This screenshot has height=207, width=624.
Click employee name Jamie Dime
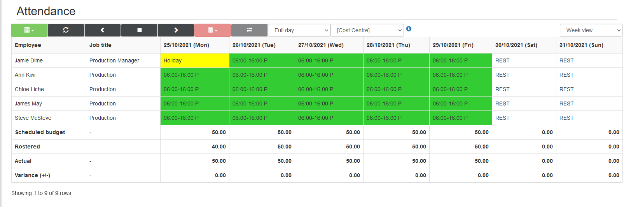click(x=29, y=60)
